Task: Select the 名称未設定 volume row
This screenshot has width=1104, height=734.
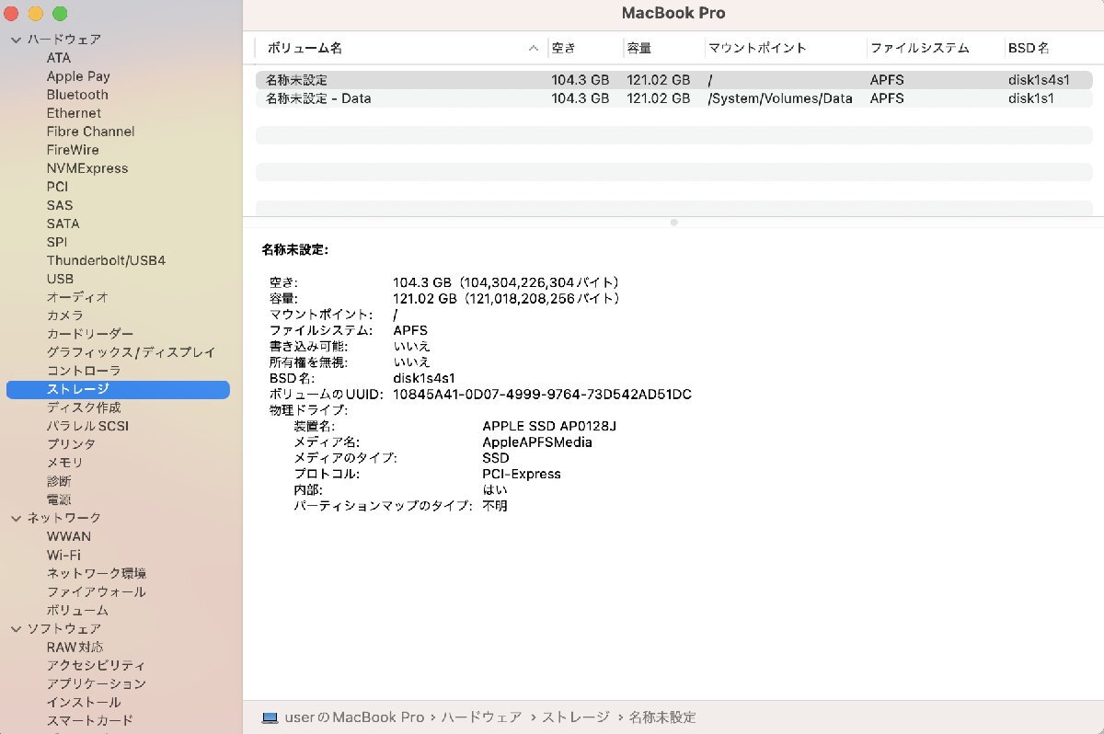Action: click(675, 80)
